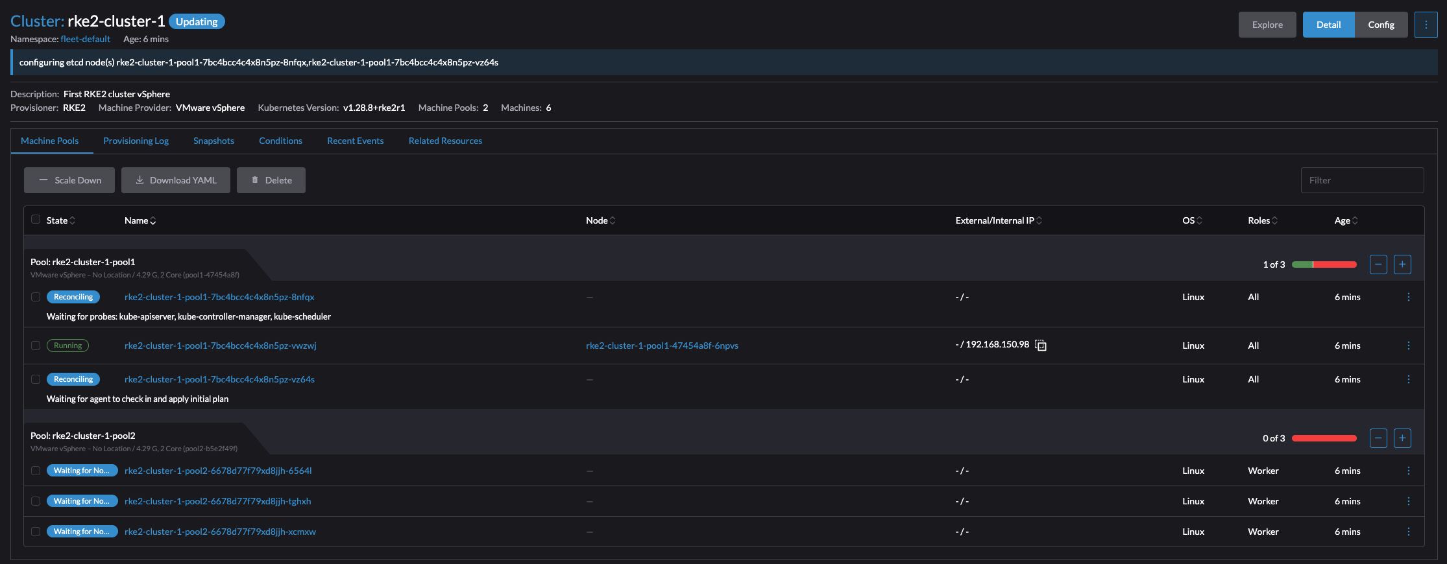
Task: Select checkbox for machine pool1 vz64s
Action: pyautogui.click(x=36, y=379)
